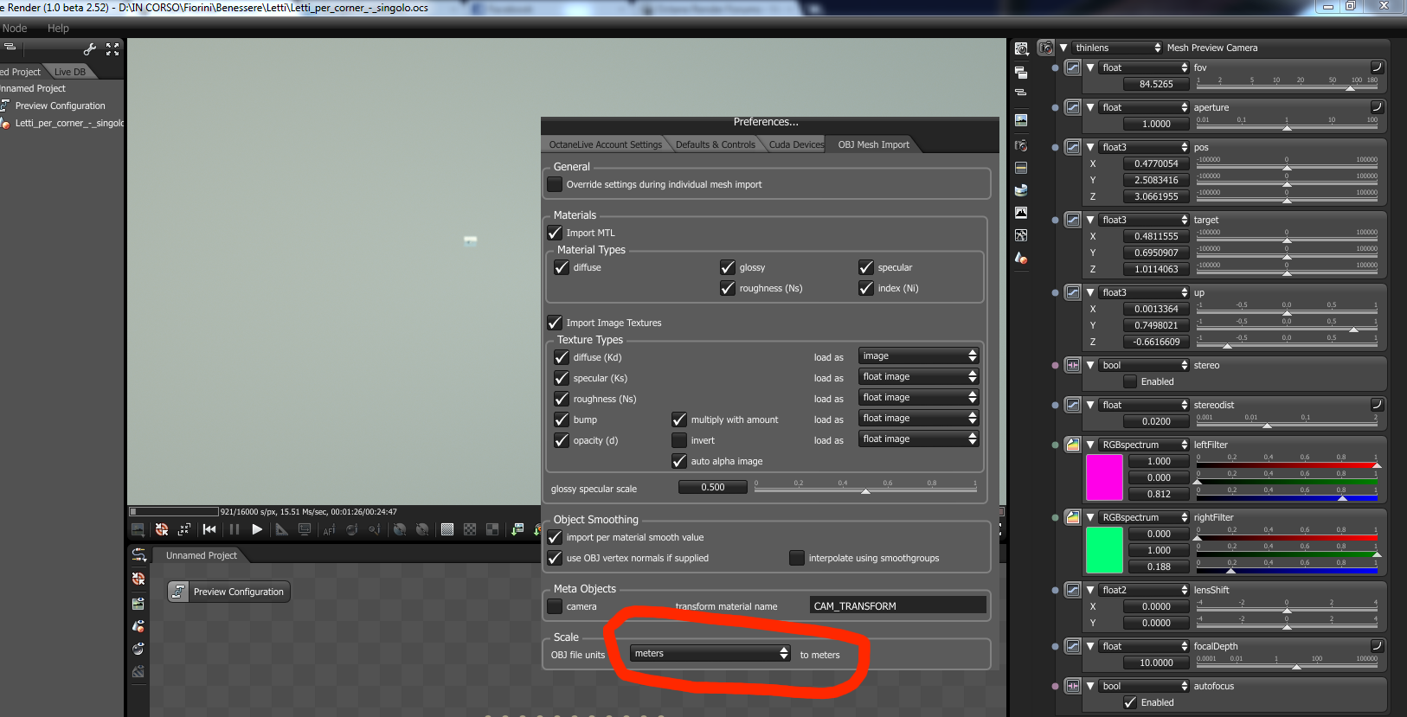Uncheck Import MTL
Screen dimensions: 1407x717
(x=556, y=233)
